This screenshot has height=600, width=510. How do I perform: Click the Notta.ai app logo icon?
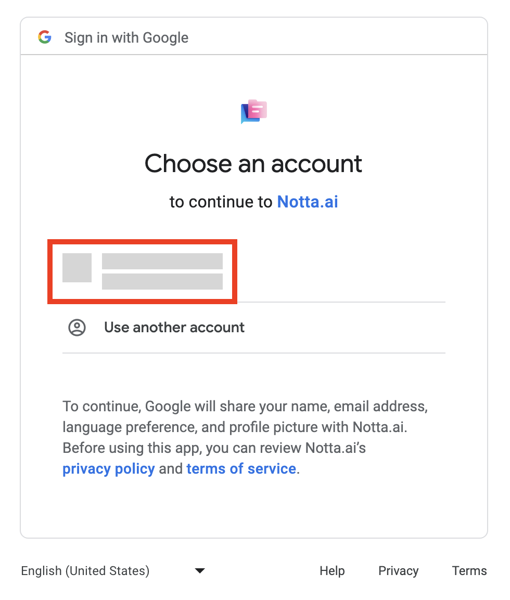coord(254,111)
